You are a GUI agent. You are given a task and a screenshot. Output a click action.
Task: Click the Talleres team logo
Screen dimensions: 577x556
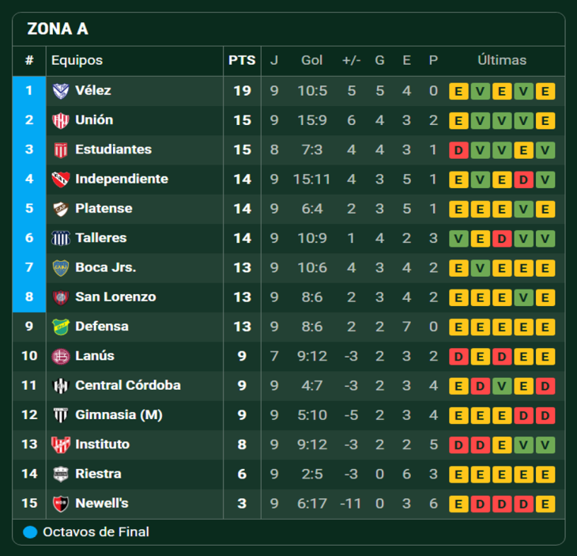(61, 238)
